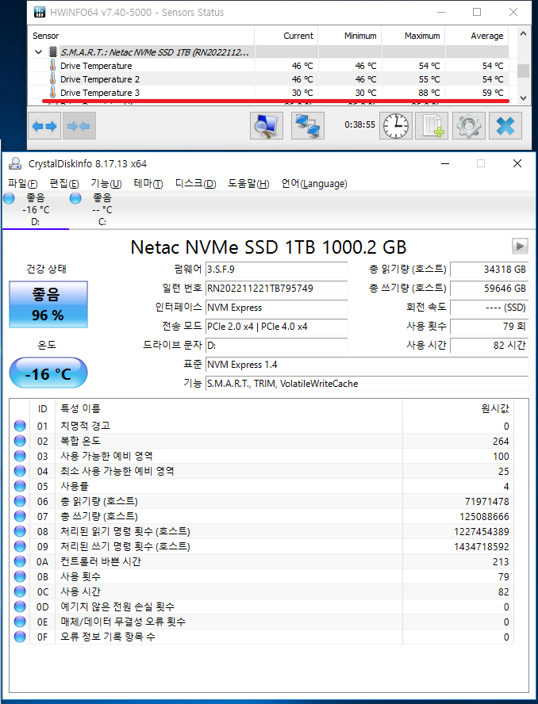Click the log file with plus icon
This screenshot has width=538, height=704.
point(432,126)
